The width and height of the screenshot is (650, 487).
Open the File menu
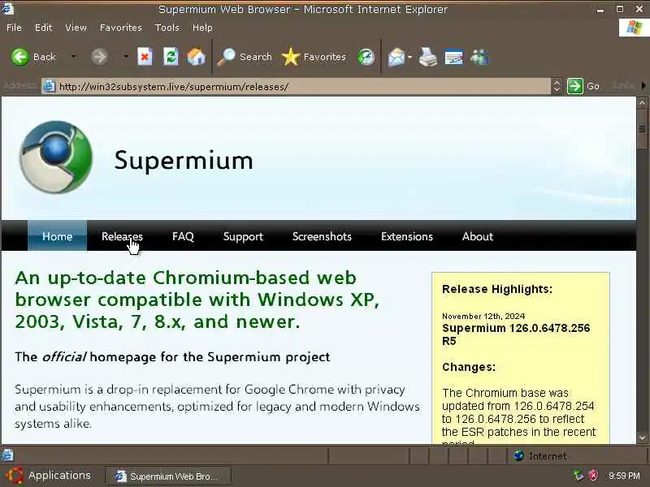pos(14,28)
